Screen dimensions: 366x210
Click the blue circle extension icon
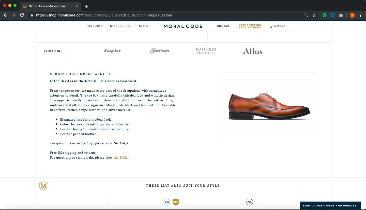333,15
